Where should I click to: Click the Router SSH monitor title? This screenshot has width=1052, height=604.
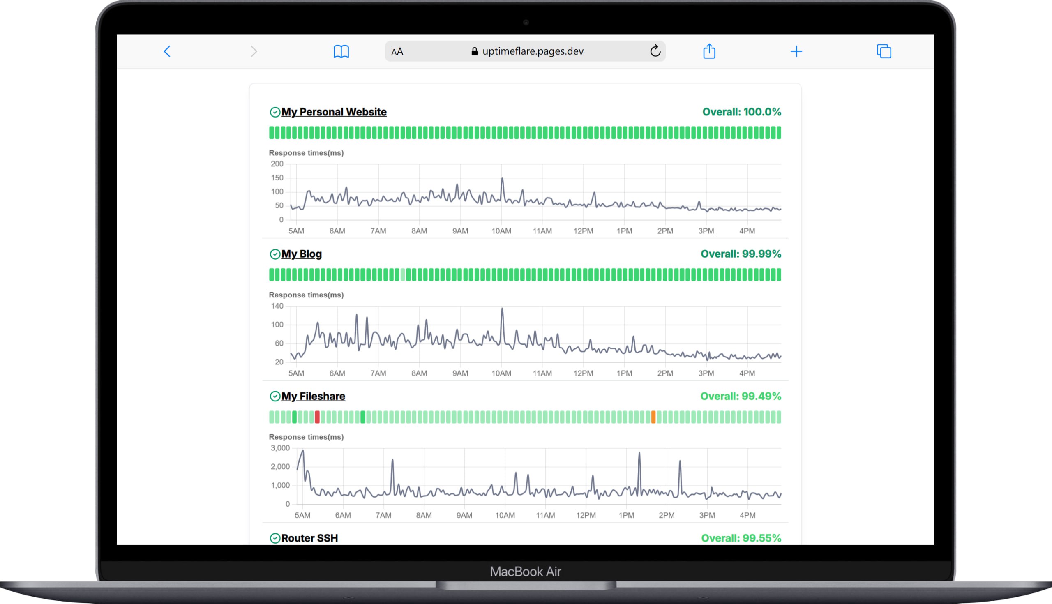309,538
